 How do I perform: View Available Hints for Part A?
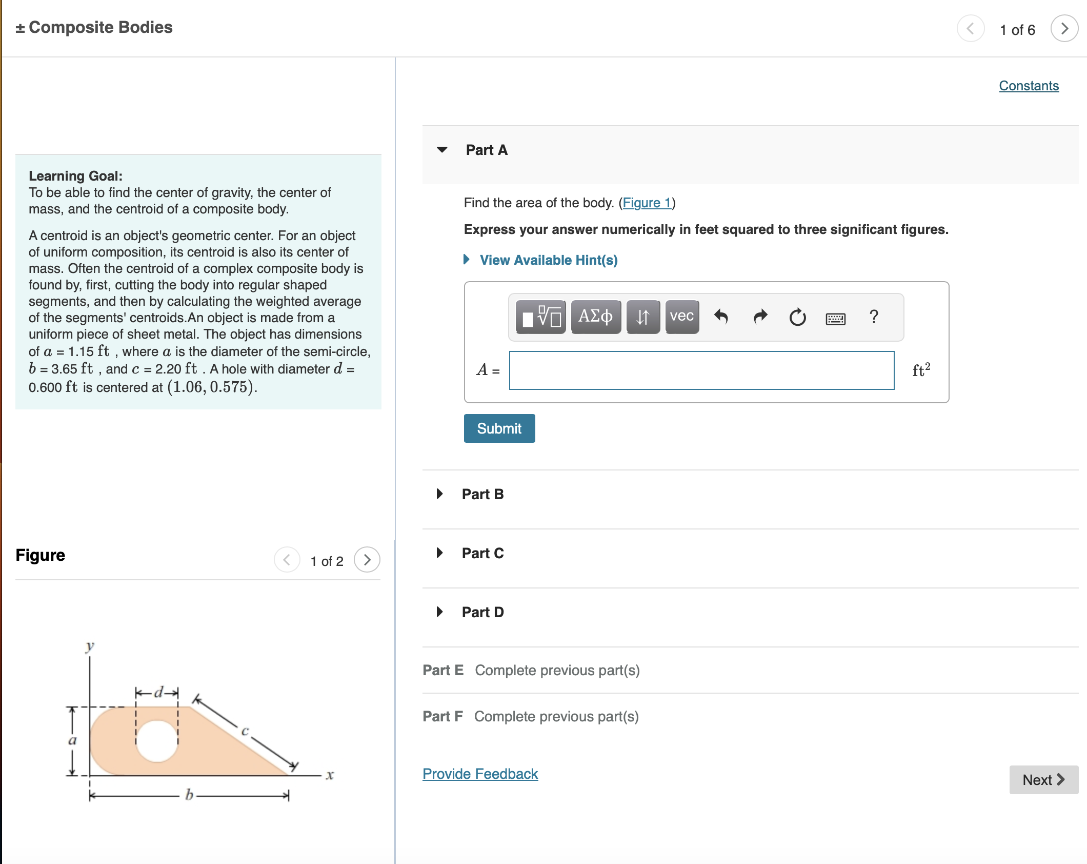click(x=548, y=260)
